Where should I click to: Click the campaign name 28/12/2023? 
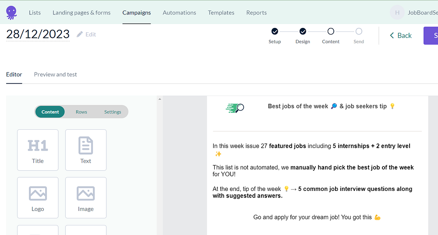(x=38, y=34)
